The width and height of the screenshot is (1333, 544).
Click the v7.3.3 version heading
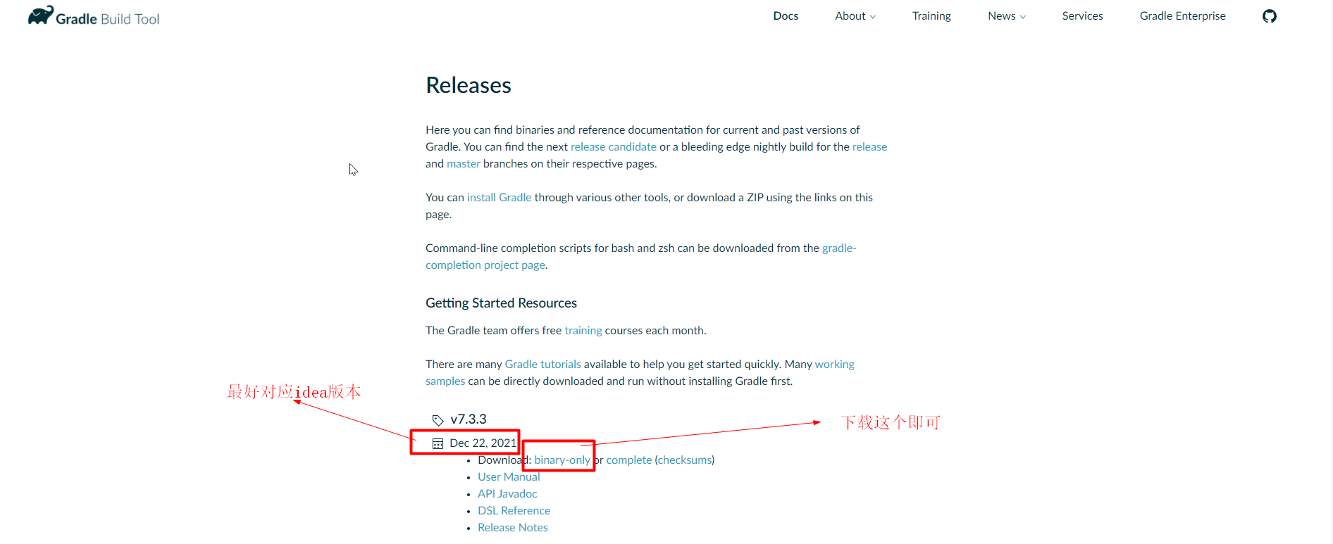469,419
